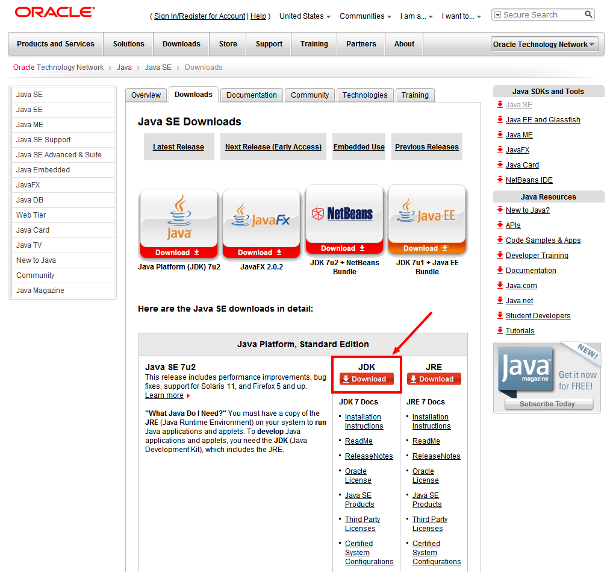Viewport: 613px width, 572px height.
Task: Click the JDK Download button
Action: (x=367, y=379)
